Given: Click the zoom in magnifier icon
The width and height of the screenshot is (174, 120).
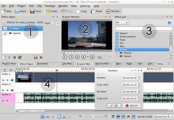Looking at the screenshot, I should pos(106,116).
